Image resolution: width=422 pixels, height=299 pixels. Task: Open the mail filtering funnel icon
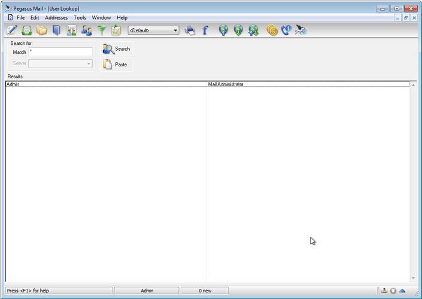(102, 30)
